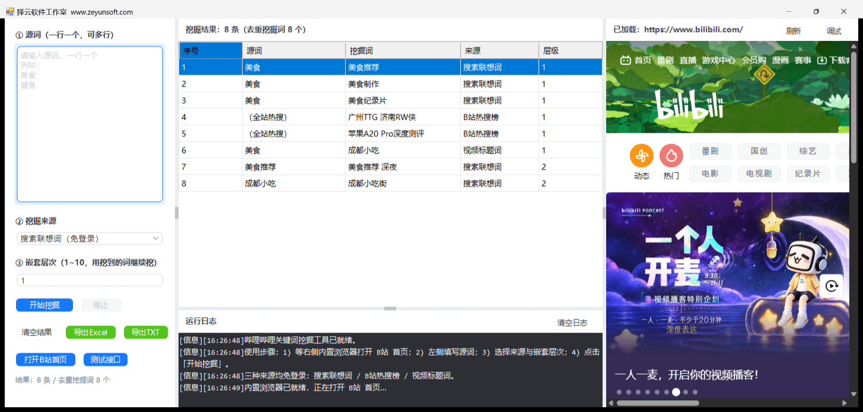Click the row number 8 cell
The image size is (863, 412).
pyautogui.click(x=211, y=183)
